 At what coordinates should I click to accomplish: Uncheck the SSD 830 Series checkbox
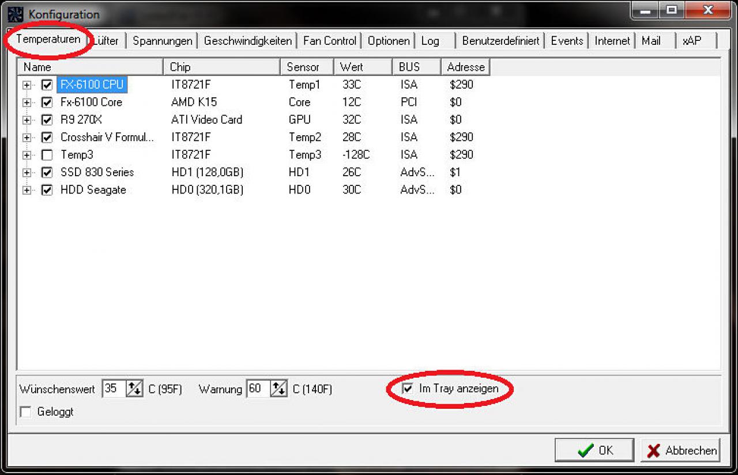(47, 172)
